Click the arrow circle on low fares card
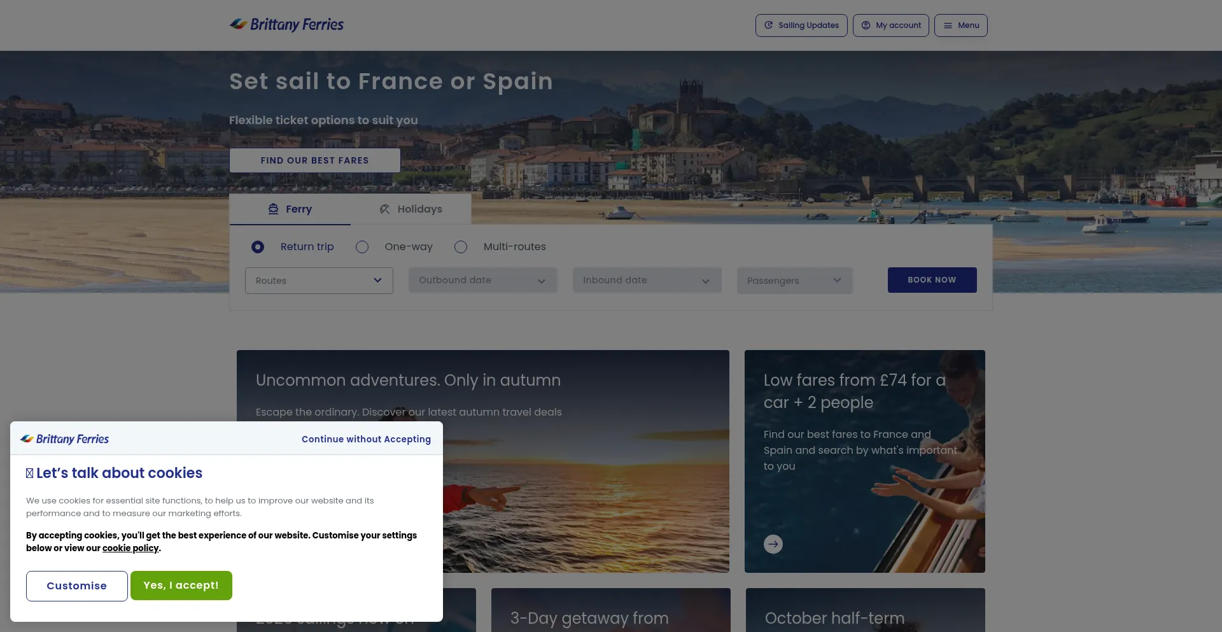The image size is (1222, 632). (773, 544)
